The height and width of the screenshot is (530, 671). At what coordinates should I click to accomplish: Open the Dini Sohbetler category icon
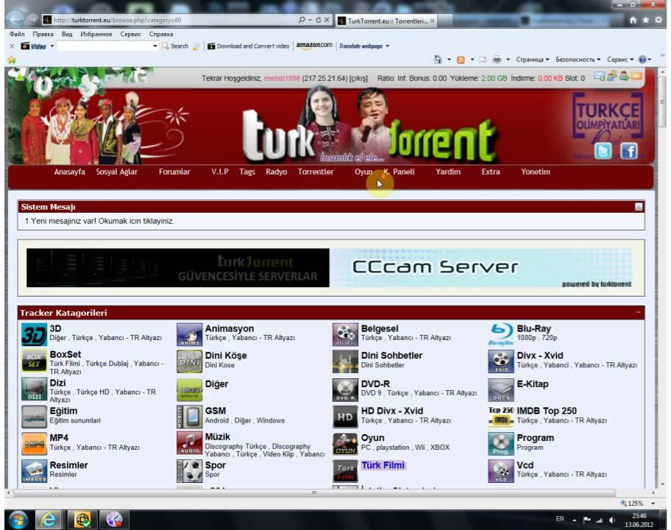click(x=345, y=361)
